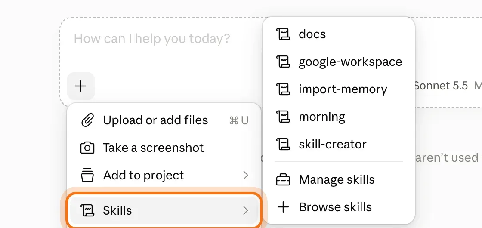Click the skill-creator scroll icon
This screenshot has width=482, height=228.
283,145
